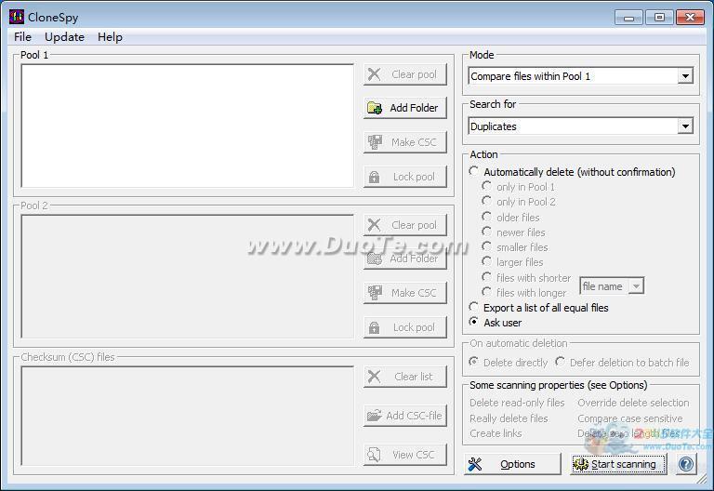Select files with shorter radio
The width and height of the screenshot is (714, 491).
click(x=487, y=277)
